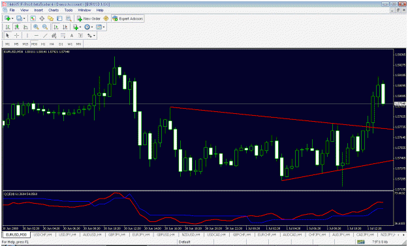Expand the Arrows tool dropdown arrow
The image size is (408, 246).
[94, 35]
